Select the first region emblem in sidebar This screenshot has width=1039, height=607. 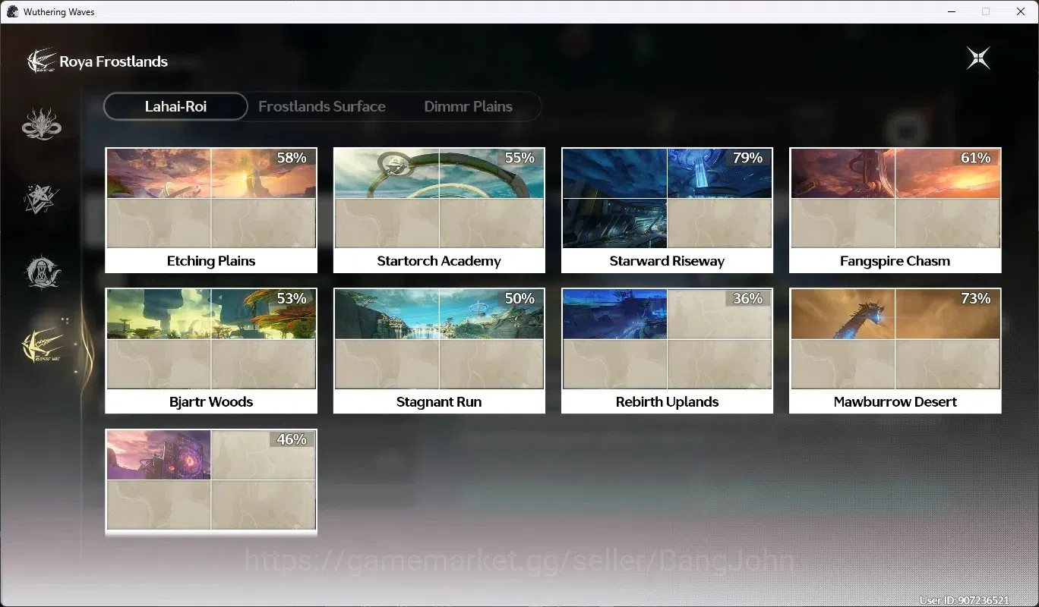[x=42, y=124]
